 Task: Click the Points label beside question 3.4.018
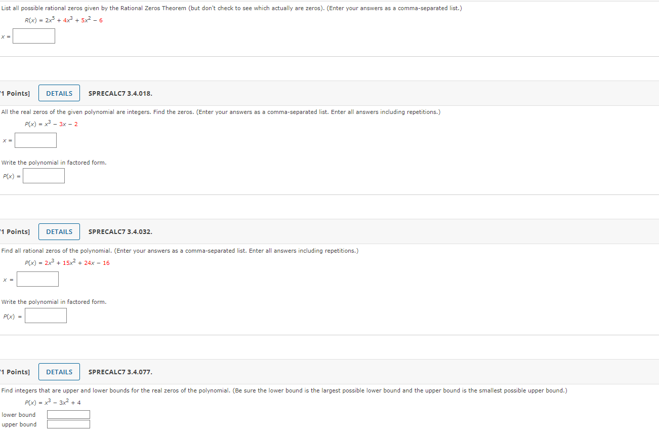(x=15, y=94)
